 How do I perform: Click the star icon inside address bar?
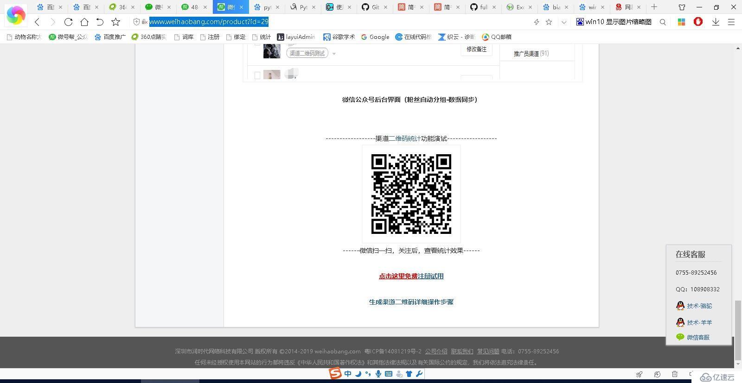(x=549, y=22)
